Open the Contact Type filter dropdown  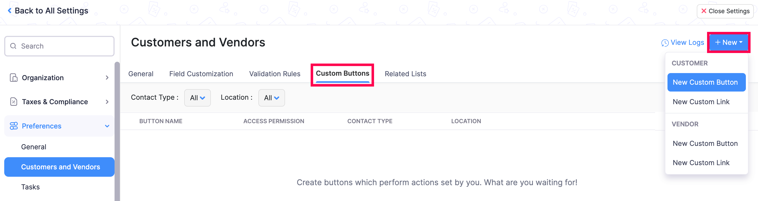(197, 98)
